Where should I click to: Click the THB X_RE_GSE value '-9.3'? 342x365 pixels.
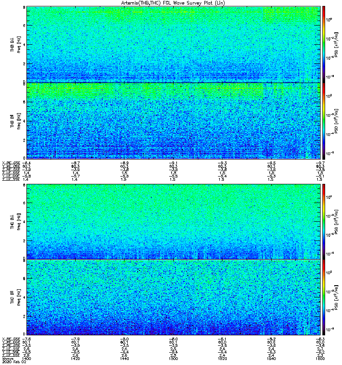click(x=222, y=163)
